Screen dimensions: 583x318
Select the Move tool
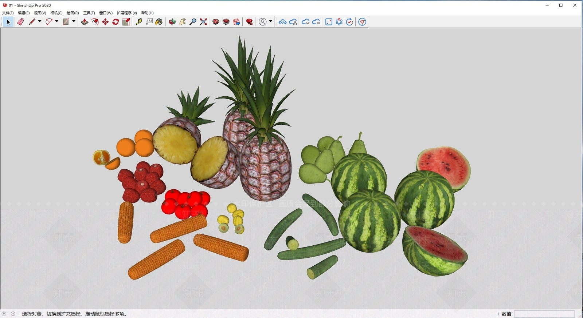(105, 22)
